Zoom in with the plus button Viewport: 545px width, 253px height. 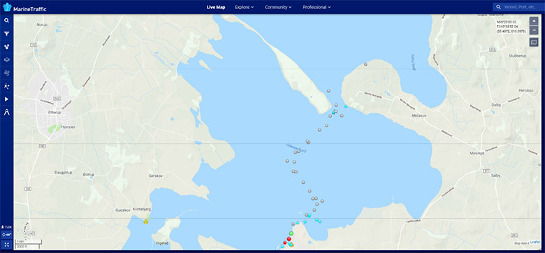click(x=534, y=21)
